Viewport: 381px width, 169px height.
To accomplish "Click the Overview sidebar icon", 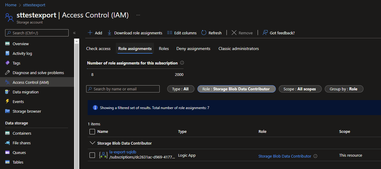I will coord(8,44).
